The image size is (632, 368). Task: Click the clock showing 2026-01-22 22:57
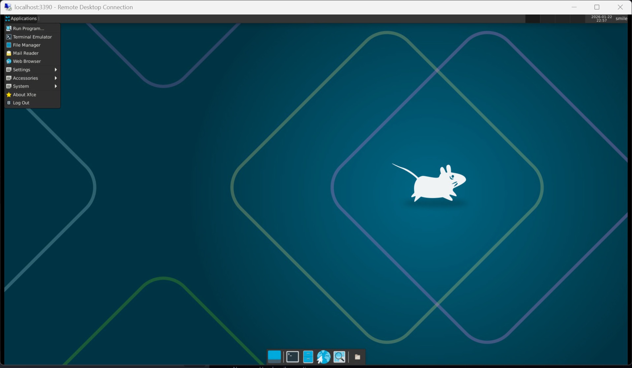click(x=601, y=18)
